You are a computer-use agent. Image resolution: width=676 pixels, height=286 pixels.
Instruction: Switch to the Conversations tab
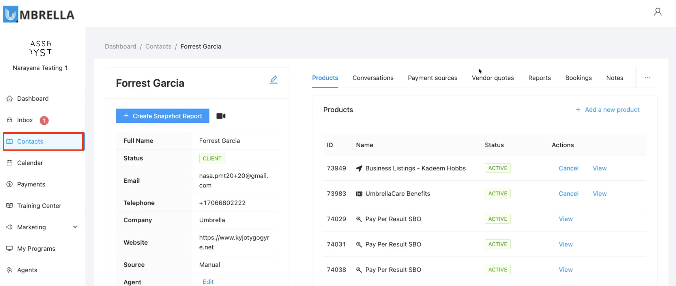pos(373,78)
